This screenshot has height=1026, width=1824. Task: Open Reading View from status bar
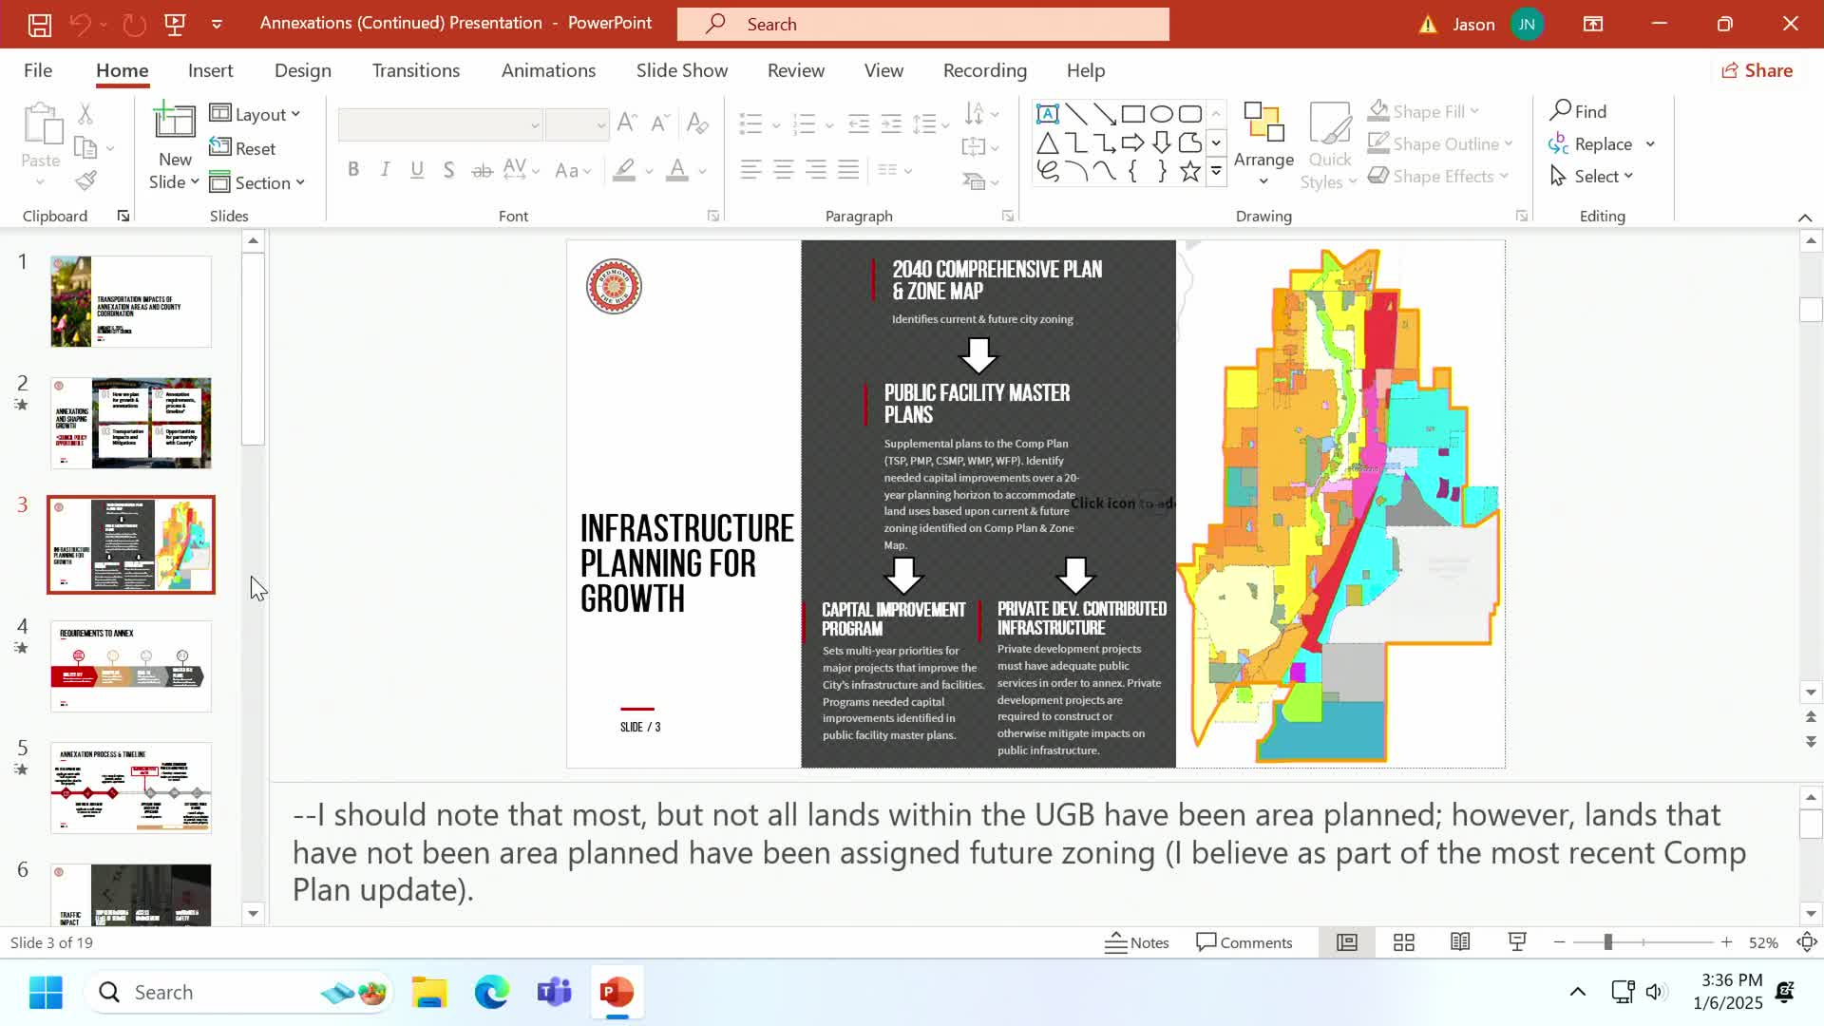(x=1460, y=942)
